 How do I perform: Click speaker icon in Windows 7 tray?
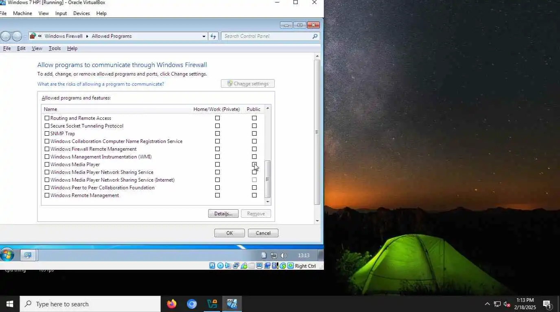284,256
